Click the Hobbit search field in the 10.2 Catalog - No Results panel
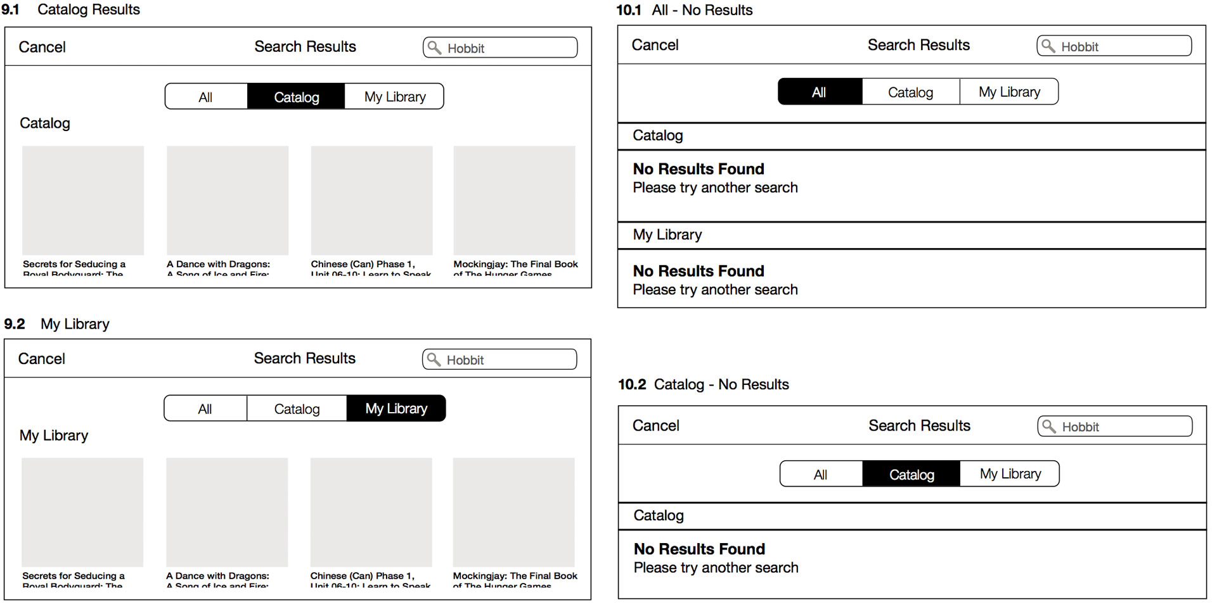 pos(1115,426)
